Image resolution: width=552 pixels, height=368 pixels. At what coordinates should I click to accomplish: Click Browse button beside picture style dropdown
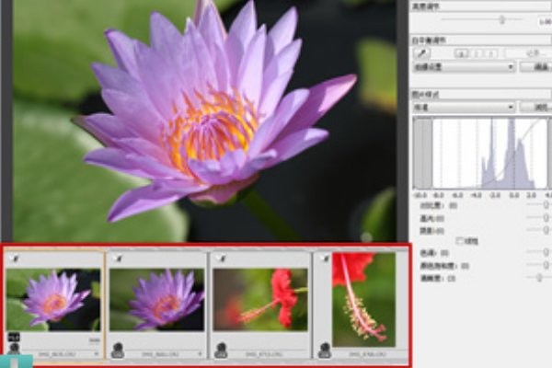coord(535,107)
